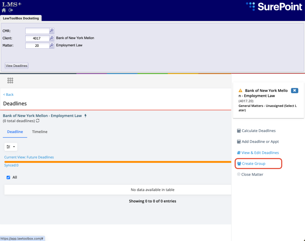Click Calculate Deadlines in the side panel
The image size is (305, 241).
(256, 131)
